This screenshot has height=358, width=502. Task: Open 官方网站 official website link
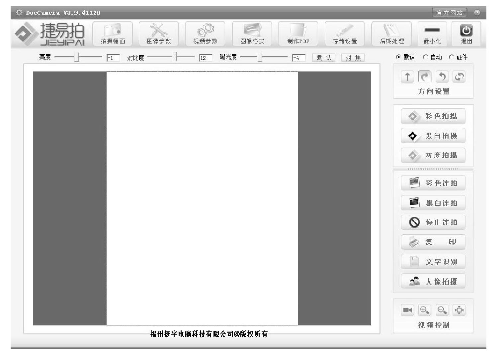pyautogui.click(x=450, y=13)
